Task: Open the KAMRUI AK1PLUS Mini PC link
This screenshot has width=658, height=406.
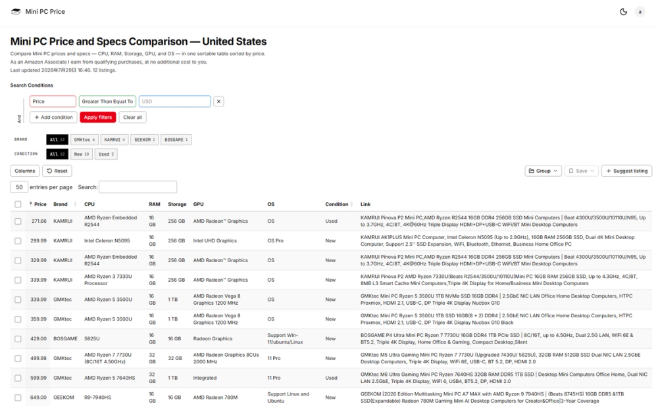Action: coord(497,240)
